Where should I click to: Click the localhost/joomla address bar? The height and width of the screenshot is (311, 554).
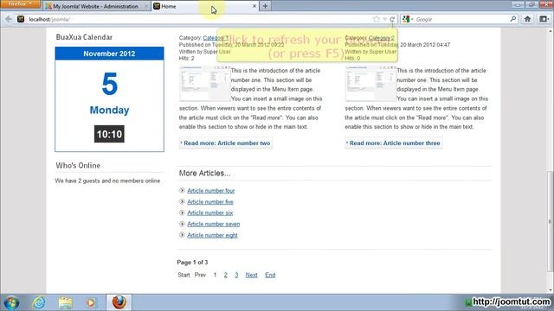198,19
